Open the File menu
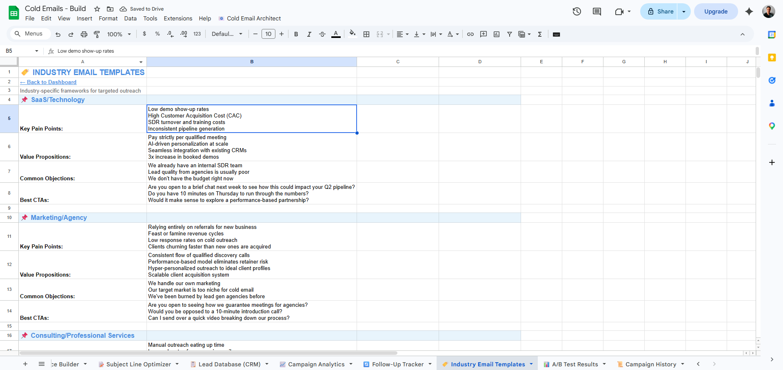 pos(30,18)
